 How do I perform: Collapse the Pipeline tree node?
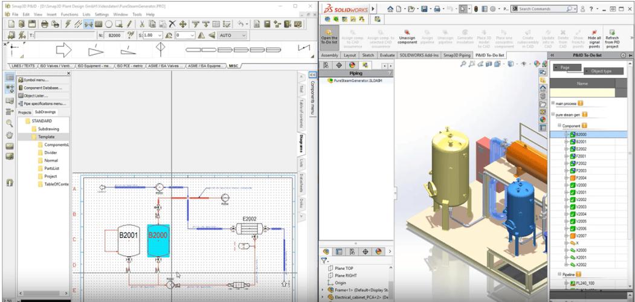(x=559, y=274)
